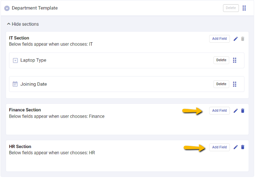Screen dimensions: 257x178
Task: Click the Department Template dropdown type icon
Action: (x=7, y=8)
